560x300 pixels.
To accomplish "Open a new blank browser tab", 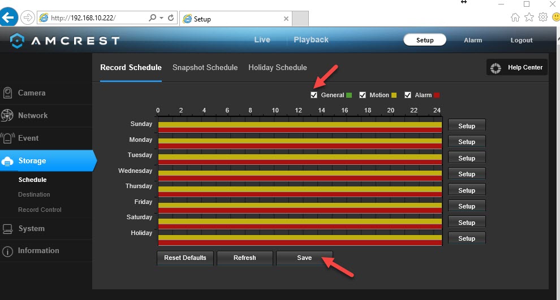I will click(300, 19).
